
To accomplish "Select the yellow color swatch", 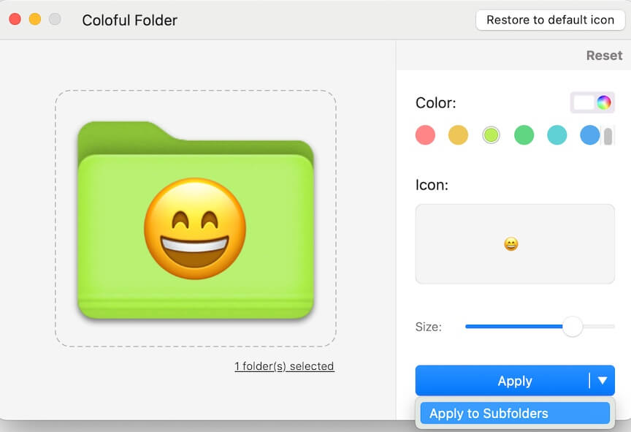I will (458, 135).
